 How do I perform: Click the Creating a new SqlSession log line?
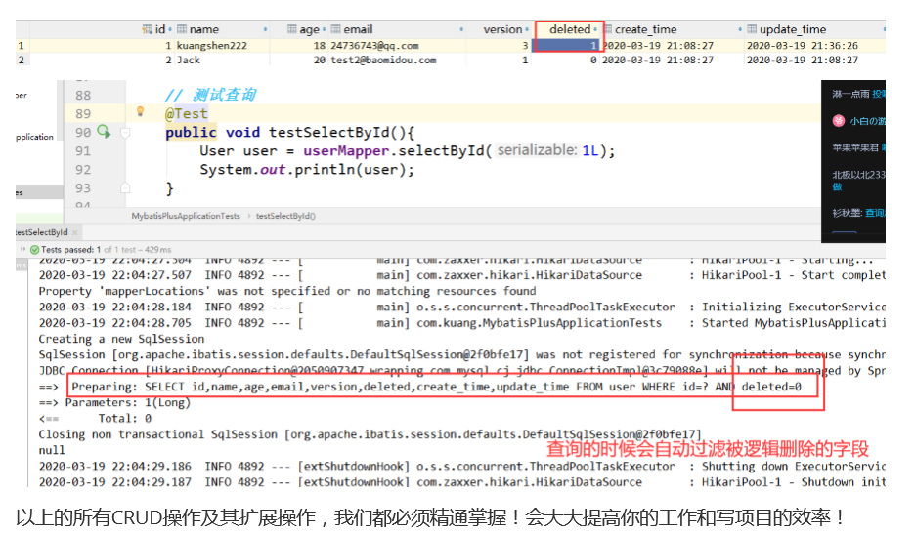point(121,339)
